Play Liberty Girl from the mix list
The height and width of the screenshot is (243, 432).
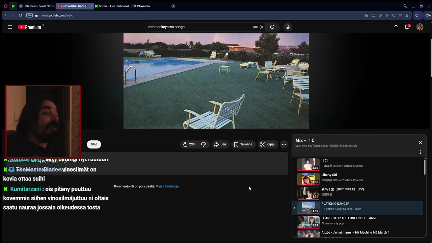(x=358, y=179)
